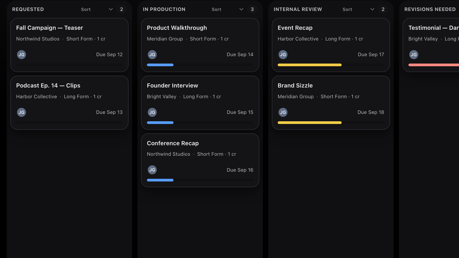Click Due Sep 16 on Conference Recap card

[x=240, y=170]
